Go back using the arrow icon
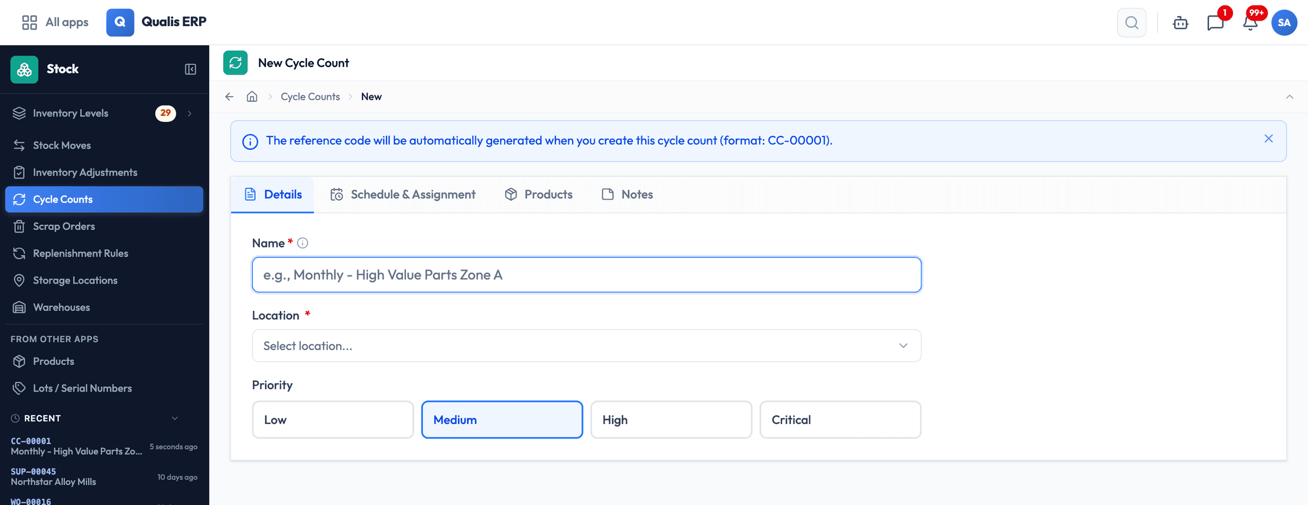1308x505 pixels. pyautogui.click(x=229, y=96)
